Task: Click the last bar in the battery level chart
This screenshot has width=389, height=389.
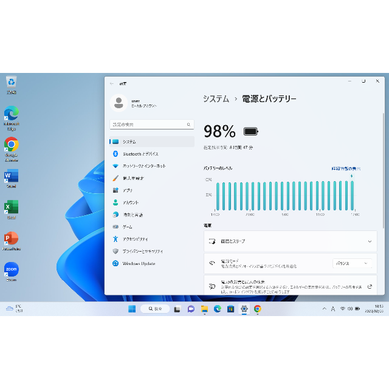Action: click(x=352, y=196)
